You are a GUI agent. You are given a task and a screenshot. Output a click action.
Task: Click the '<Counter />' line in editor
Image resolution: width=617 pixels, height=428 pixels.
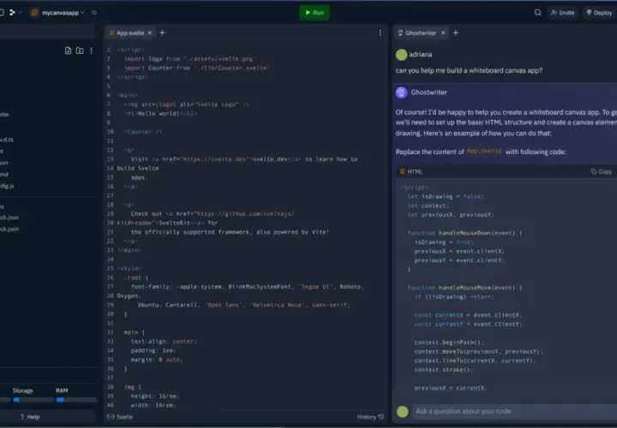[x=143, y=132]
